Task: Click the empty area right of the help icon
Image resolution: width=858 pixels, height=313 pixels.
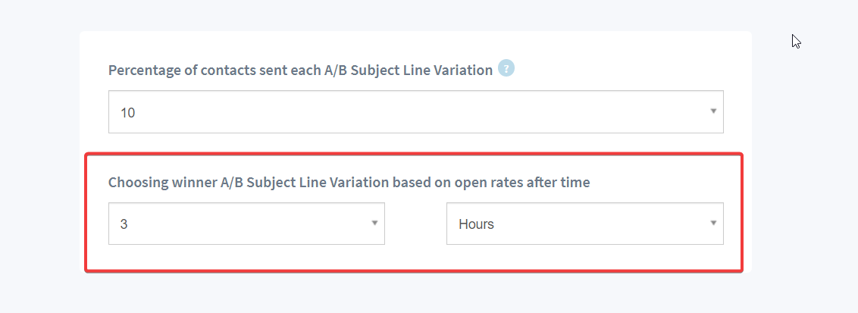Action: 618,70
